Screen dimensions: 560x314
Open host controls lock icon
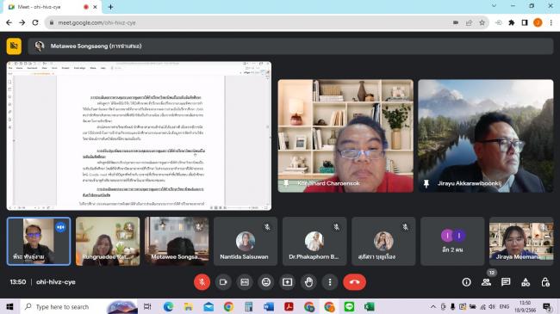pyautogui.click(x=545, y=282)
